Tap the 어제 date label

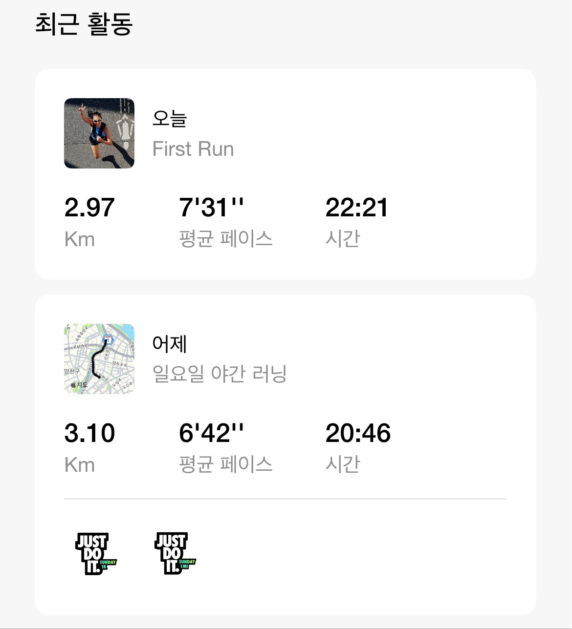point(170,344)
